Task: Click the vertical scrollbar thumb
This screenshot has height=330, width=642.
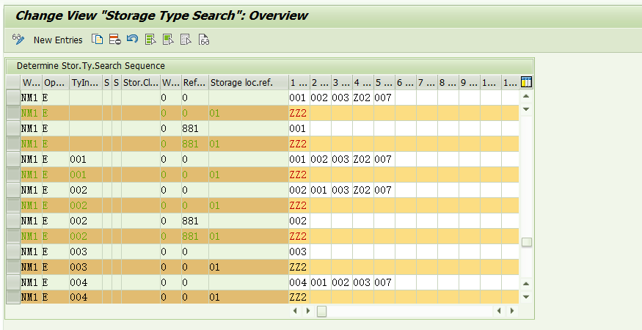Action: 526,242
